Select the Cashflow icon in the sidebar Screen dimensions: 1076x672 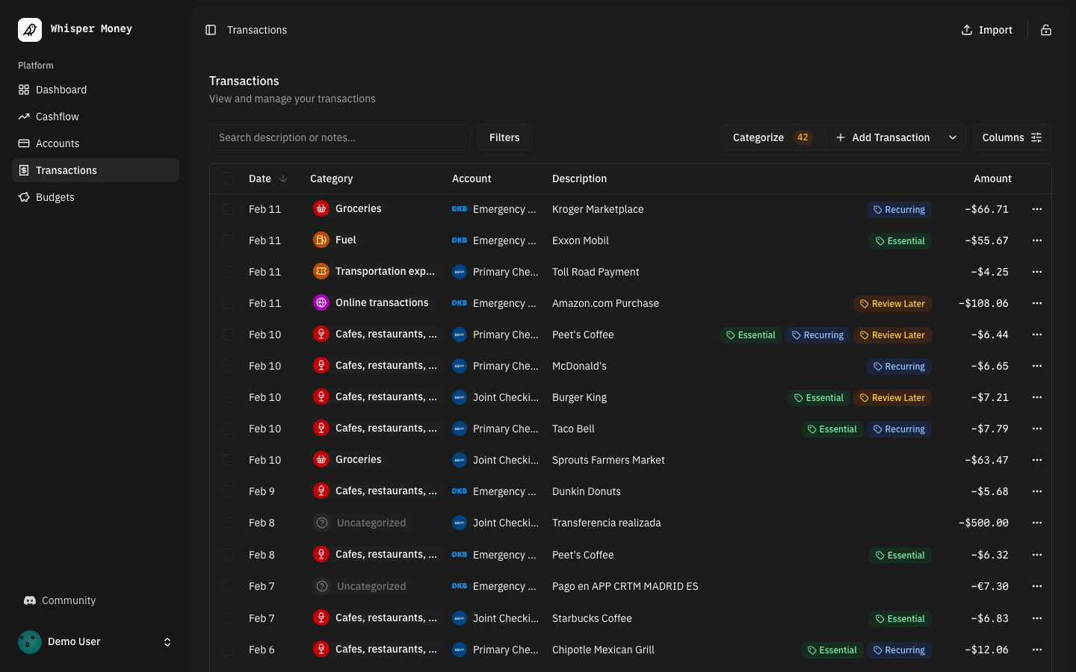coord(25,116)
